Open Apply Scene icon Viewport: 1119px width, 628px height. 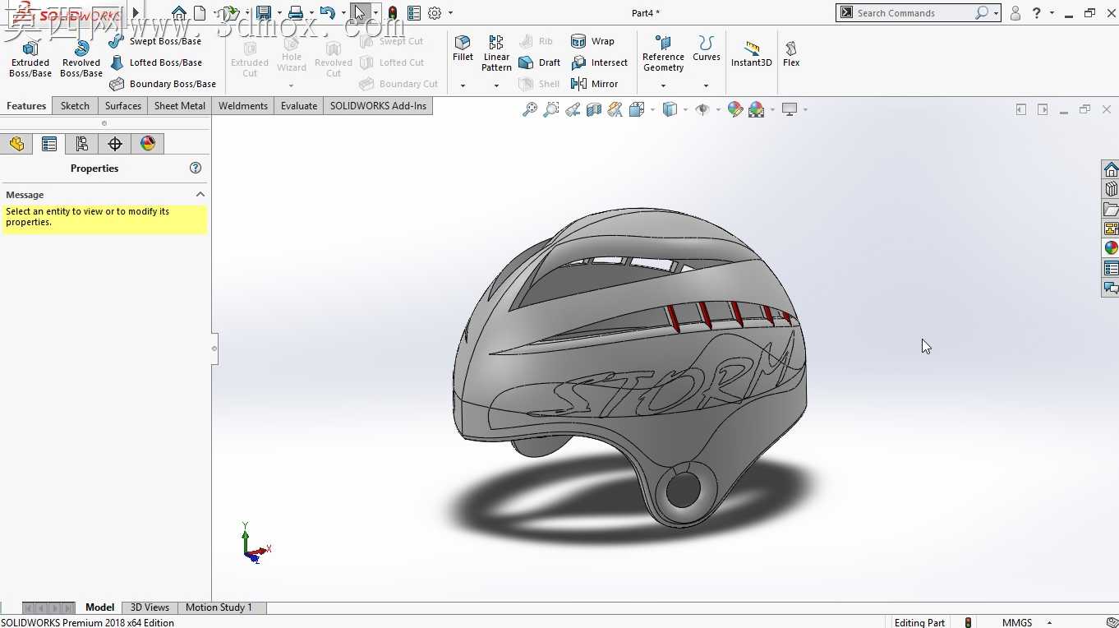coord(757,109)
